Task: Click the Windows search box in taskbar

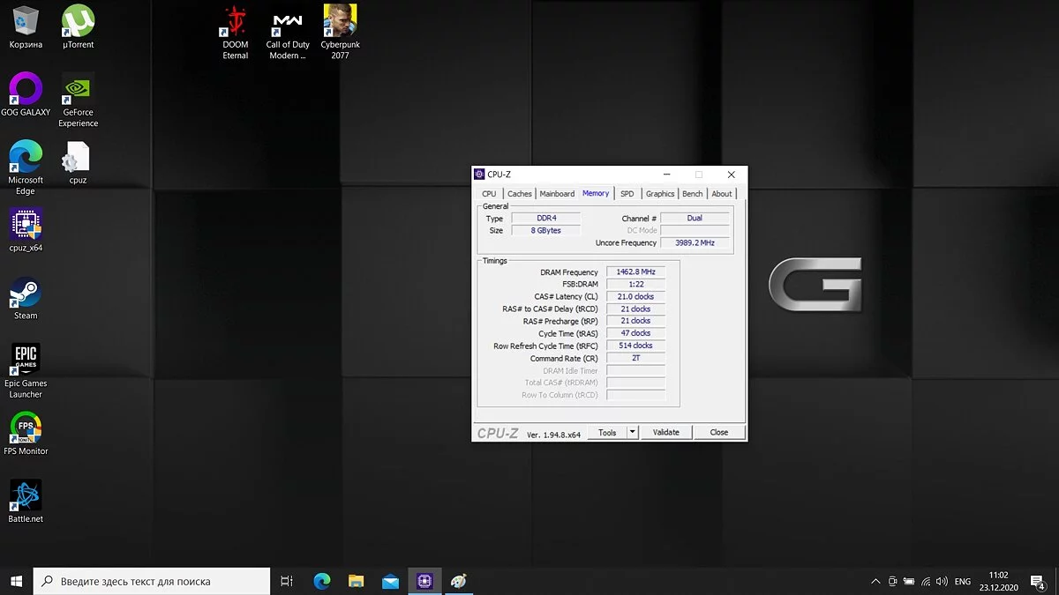Action: (152, 582)
